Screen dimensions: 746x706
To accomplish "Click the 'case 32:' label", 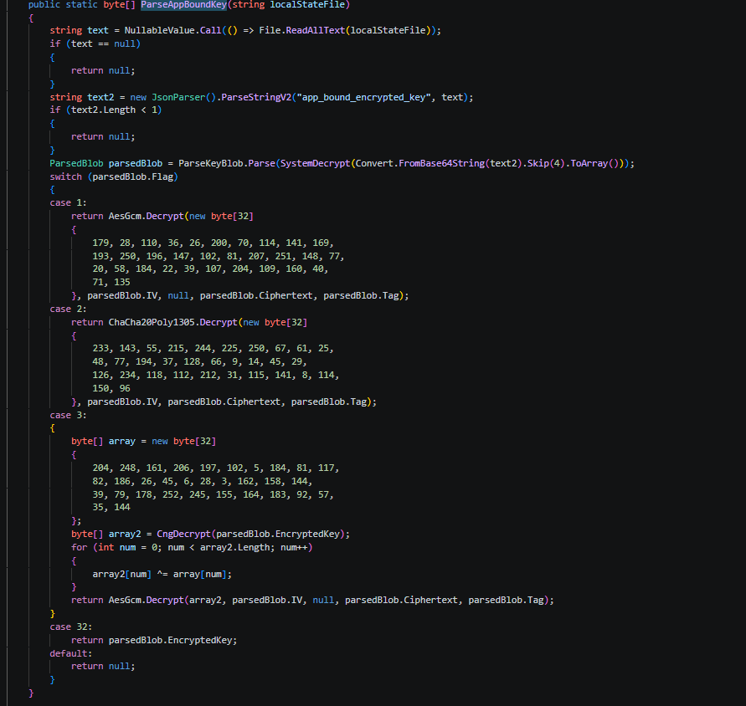I will (71, 627).
